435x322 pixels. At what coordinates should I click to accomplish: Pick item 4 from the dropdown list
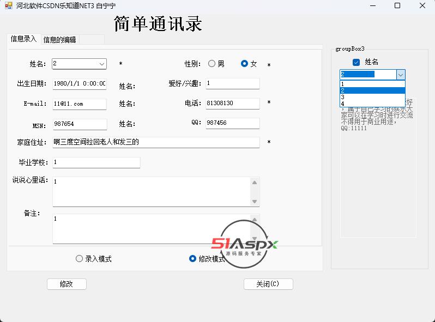point(372,104)
